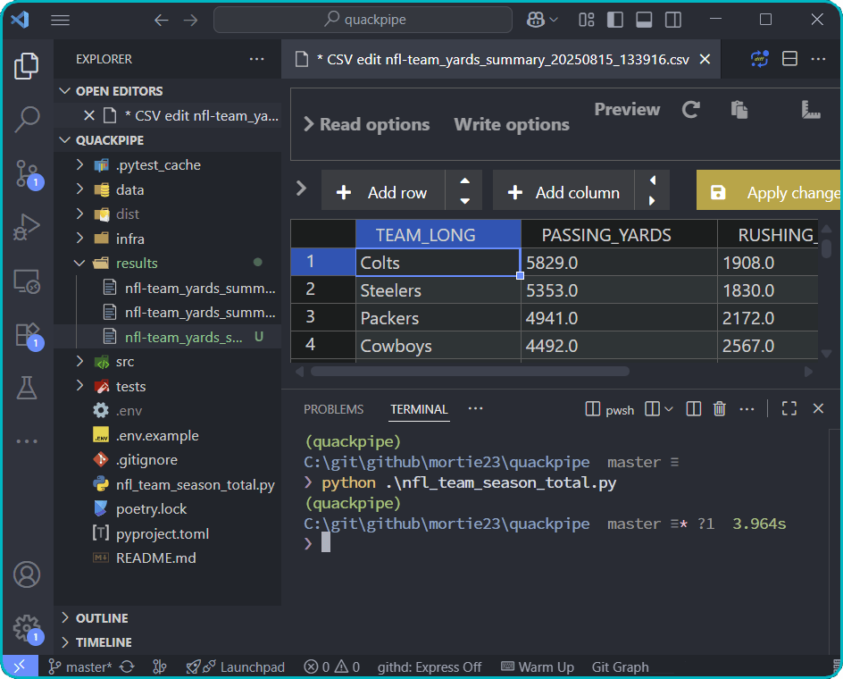843x679 pixels.
Task: Select the TEAM_LONG column header
Action: [438, 235]
